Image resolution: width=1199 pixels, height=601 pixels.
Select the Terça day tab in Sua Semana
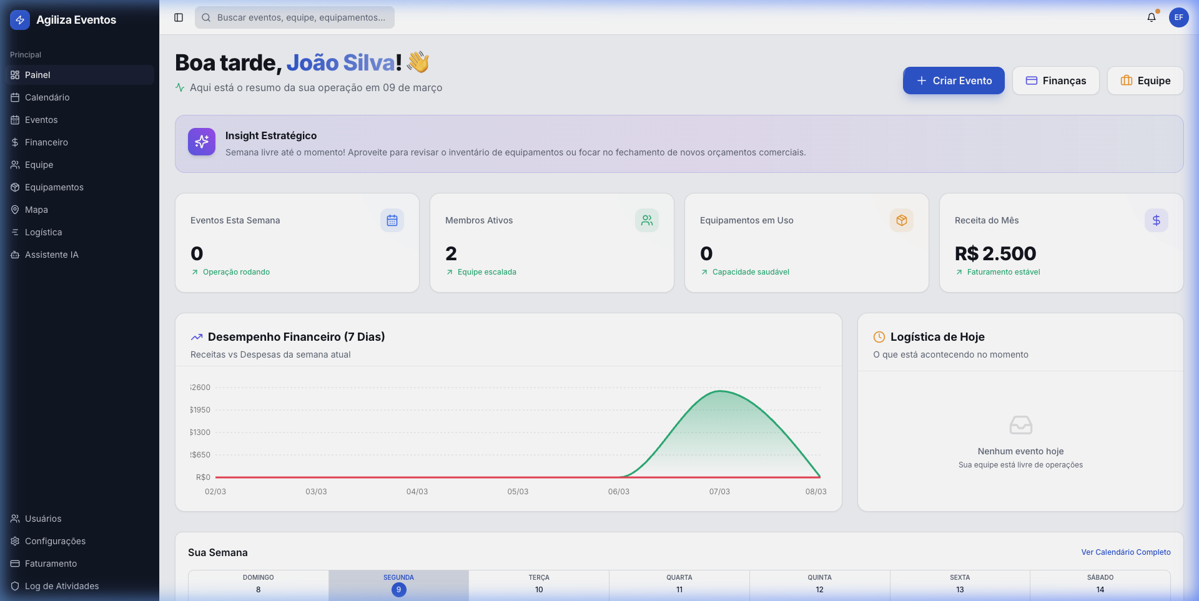click(538, 584)
